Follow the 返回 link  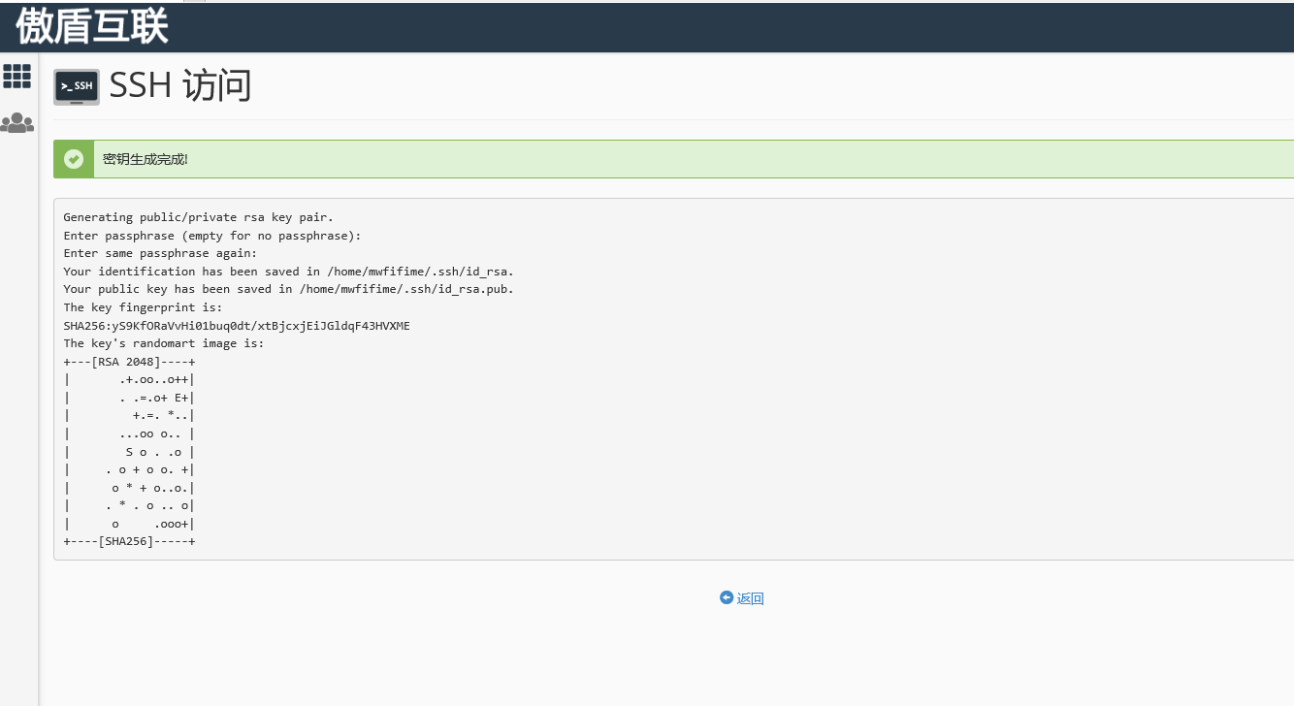click(x=751, y=598)
